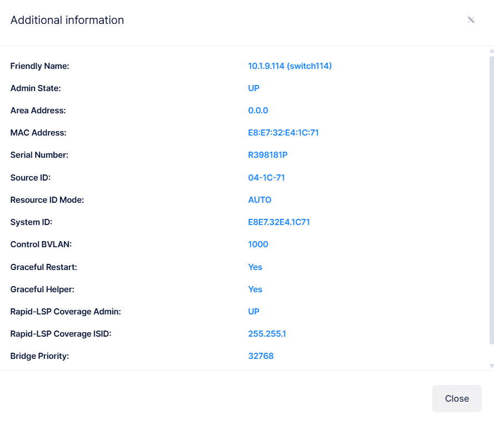Click the vertical scrollbar thumb
Screen dimensions: 494x425
[491, 199]
